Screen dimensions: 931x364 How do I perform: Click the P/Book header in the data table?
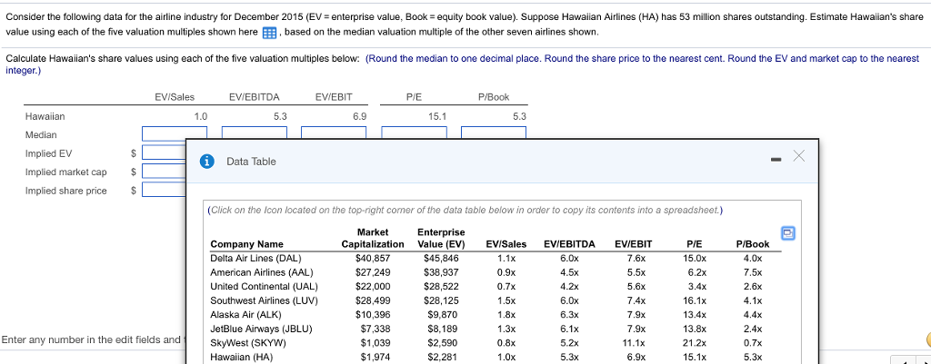coord(752,244)
